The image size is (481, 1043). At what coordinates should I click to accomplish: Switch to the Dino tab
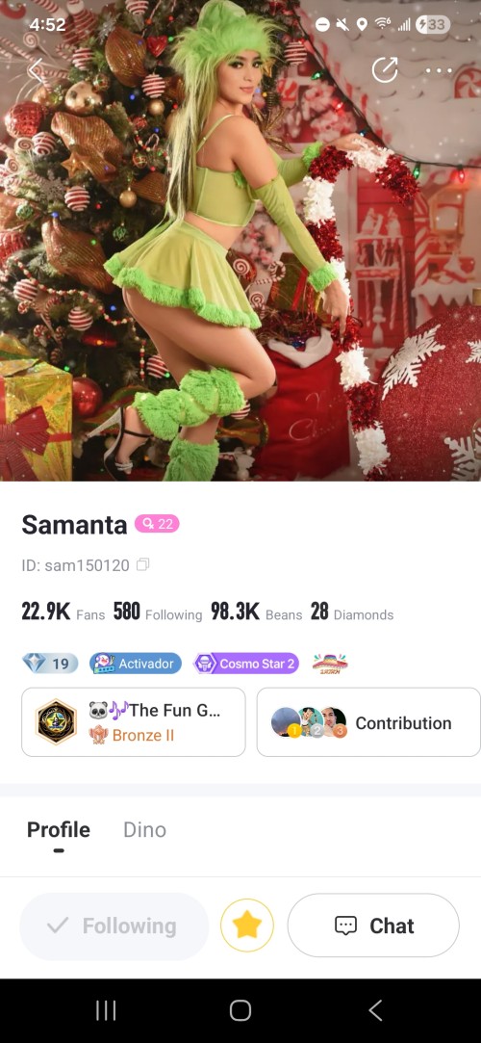(x=145, y=829)
